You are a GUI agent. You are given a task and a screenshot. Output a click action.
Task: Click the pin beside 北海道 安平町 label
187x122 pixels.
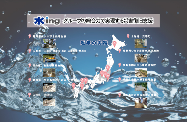pos(128,36)
